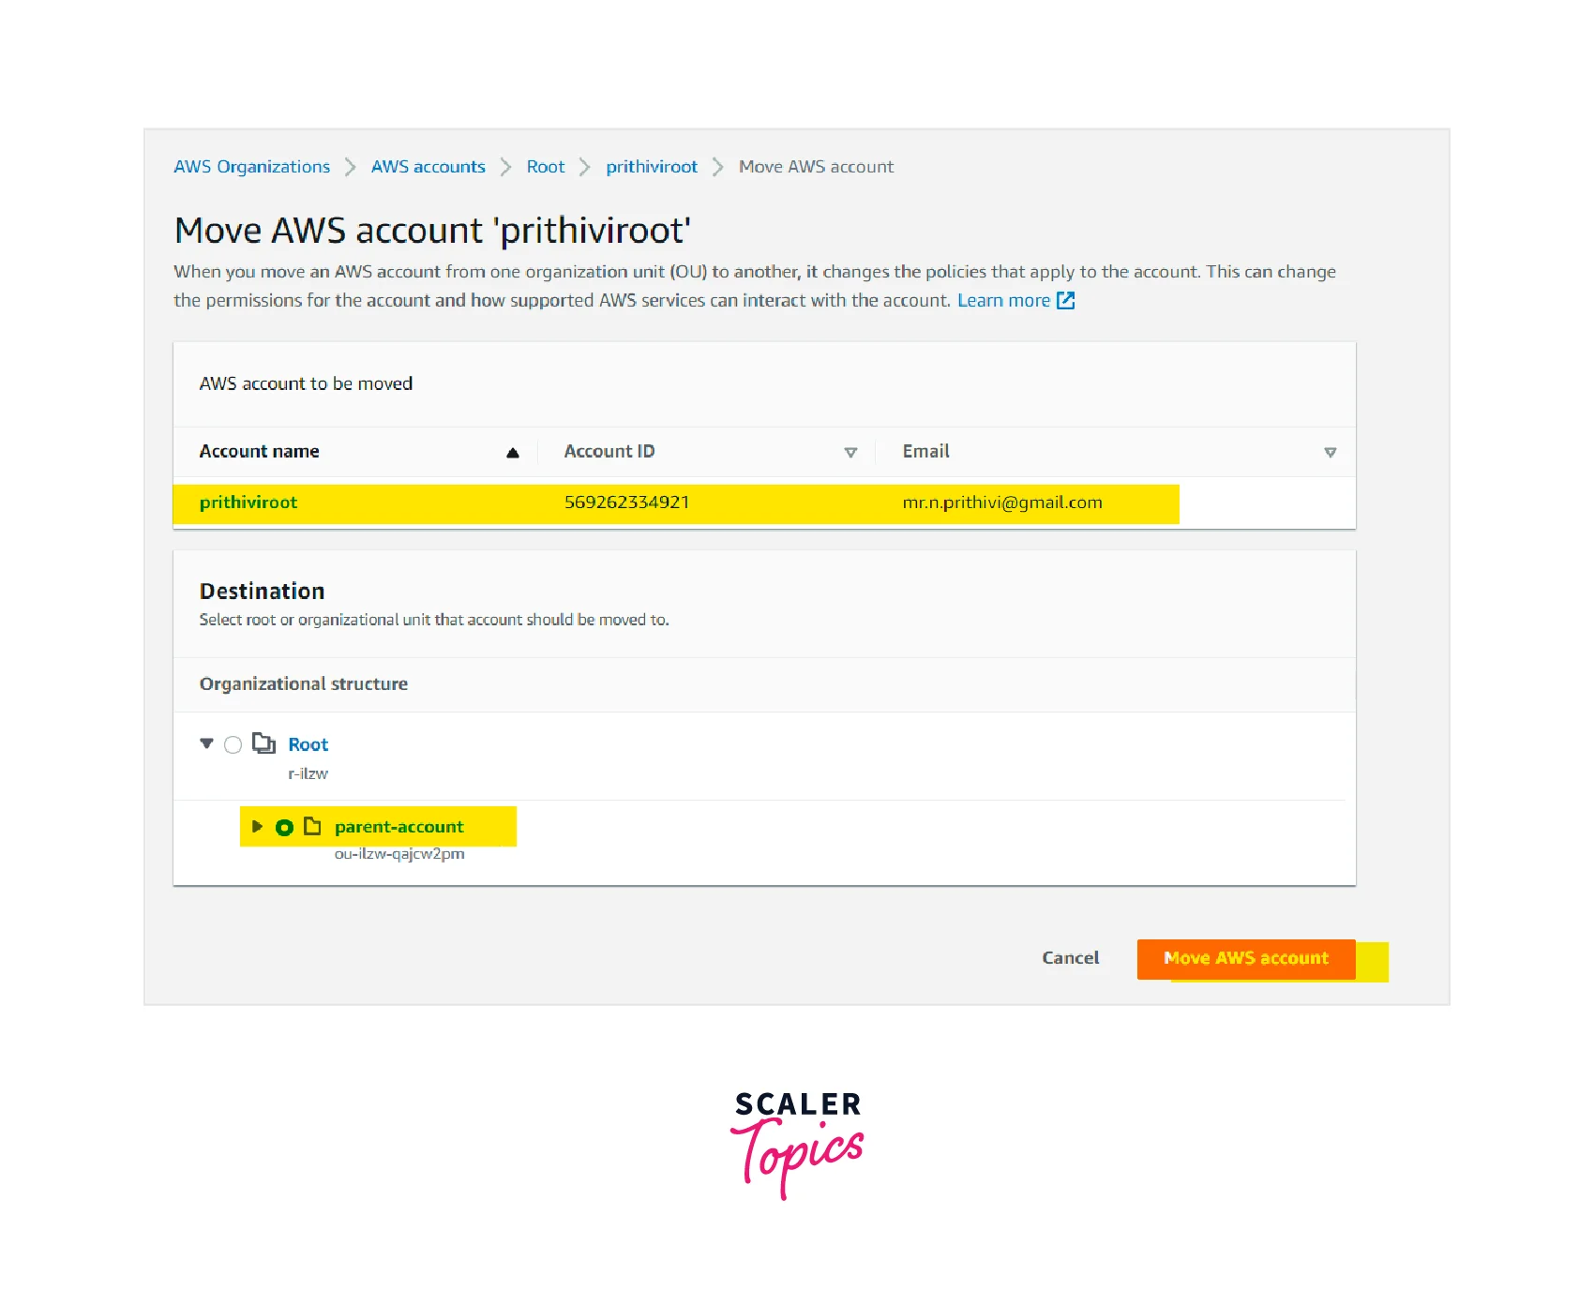Click the external link icon beside Learn more
This screenshot has width=1594, height=1290.
[1065, 301]
